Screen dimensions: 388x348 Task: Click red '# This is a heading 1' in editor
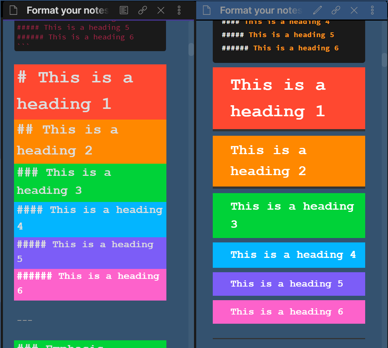pos(90,92)
